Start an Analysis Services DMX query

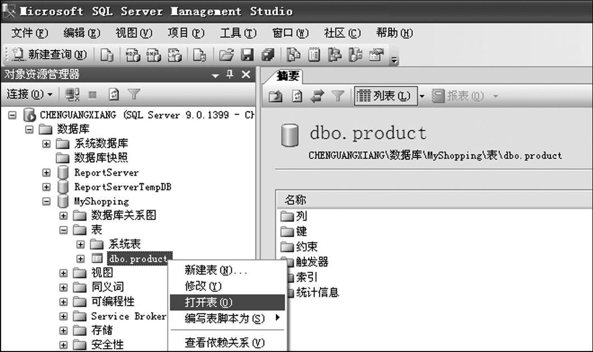click(154, 55)
